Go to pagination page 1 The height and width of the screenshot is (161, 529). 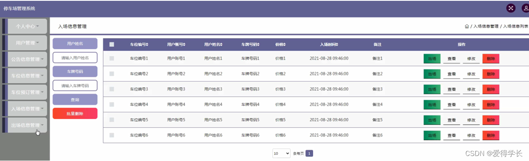tap(309, 153)
